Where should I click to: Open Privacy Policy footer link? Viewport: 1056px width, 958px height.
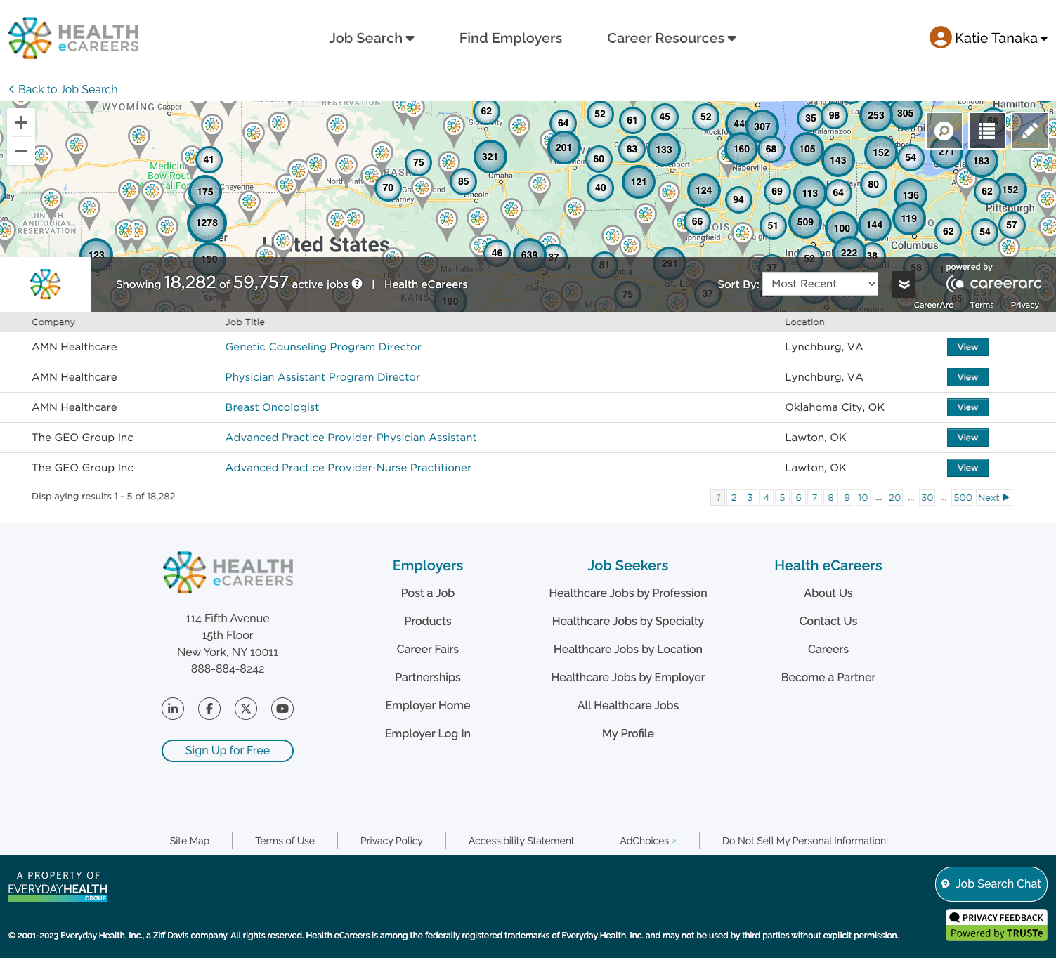391,841
